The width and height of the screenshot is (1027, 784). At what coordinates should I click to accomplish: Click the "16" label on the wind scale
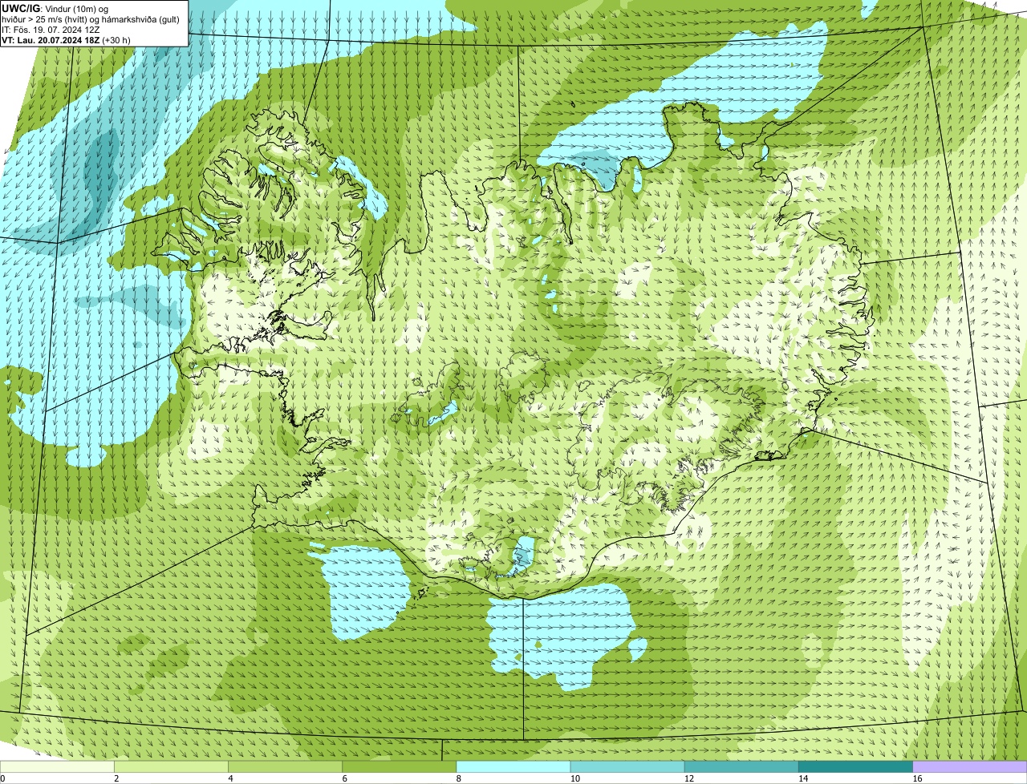tap(918, 778)
